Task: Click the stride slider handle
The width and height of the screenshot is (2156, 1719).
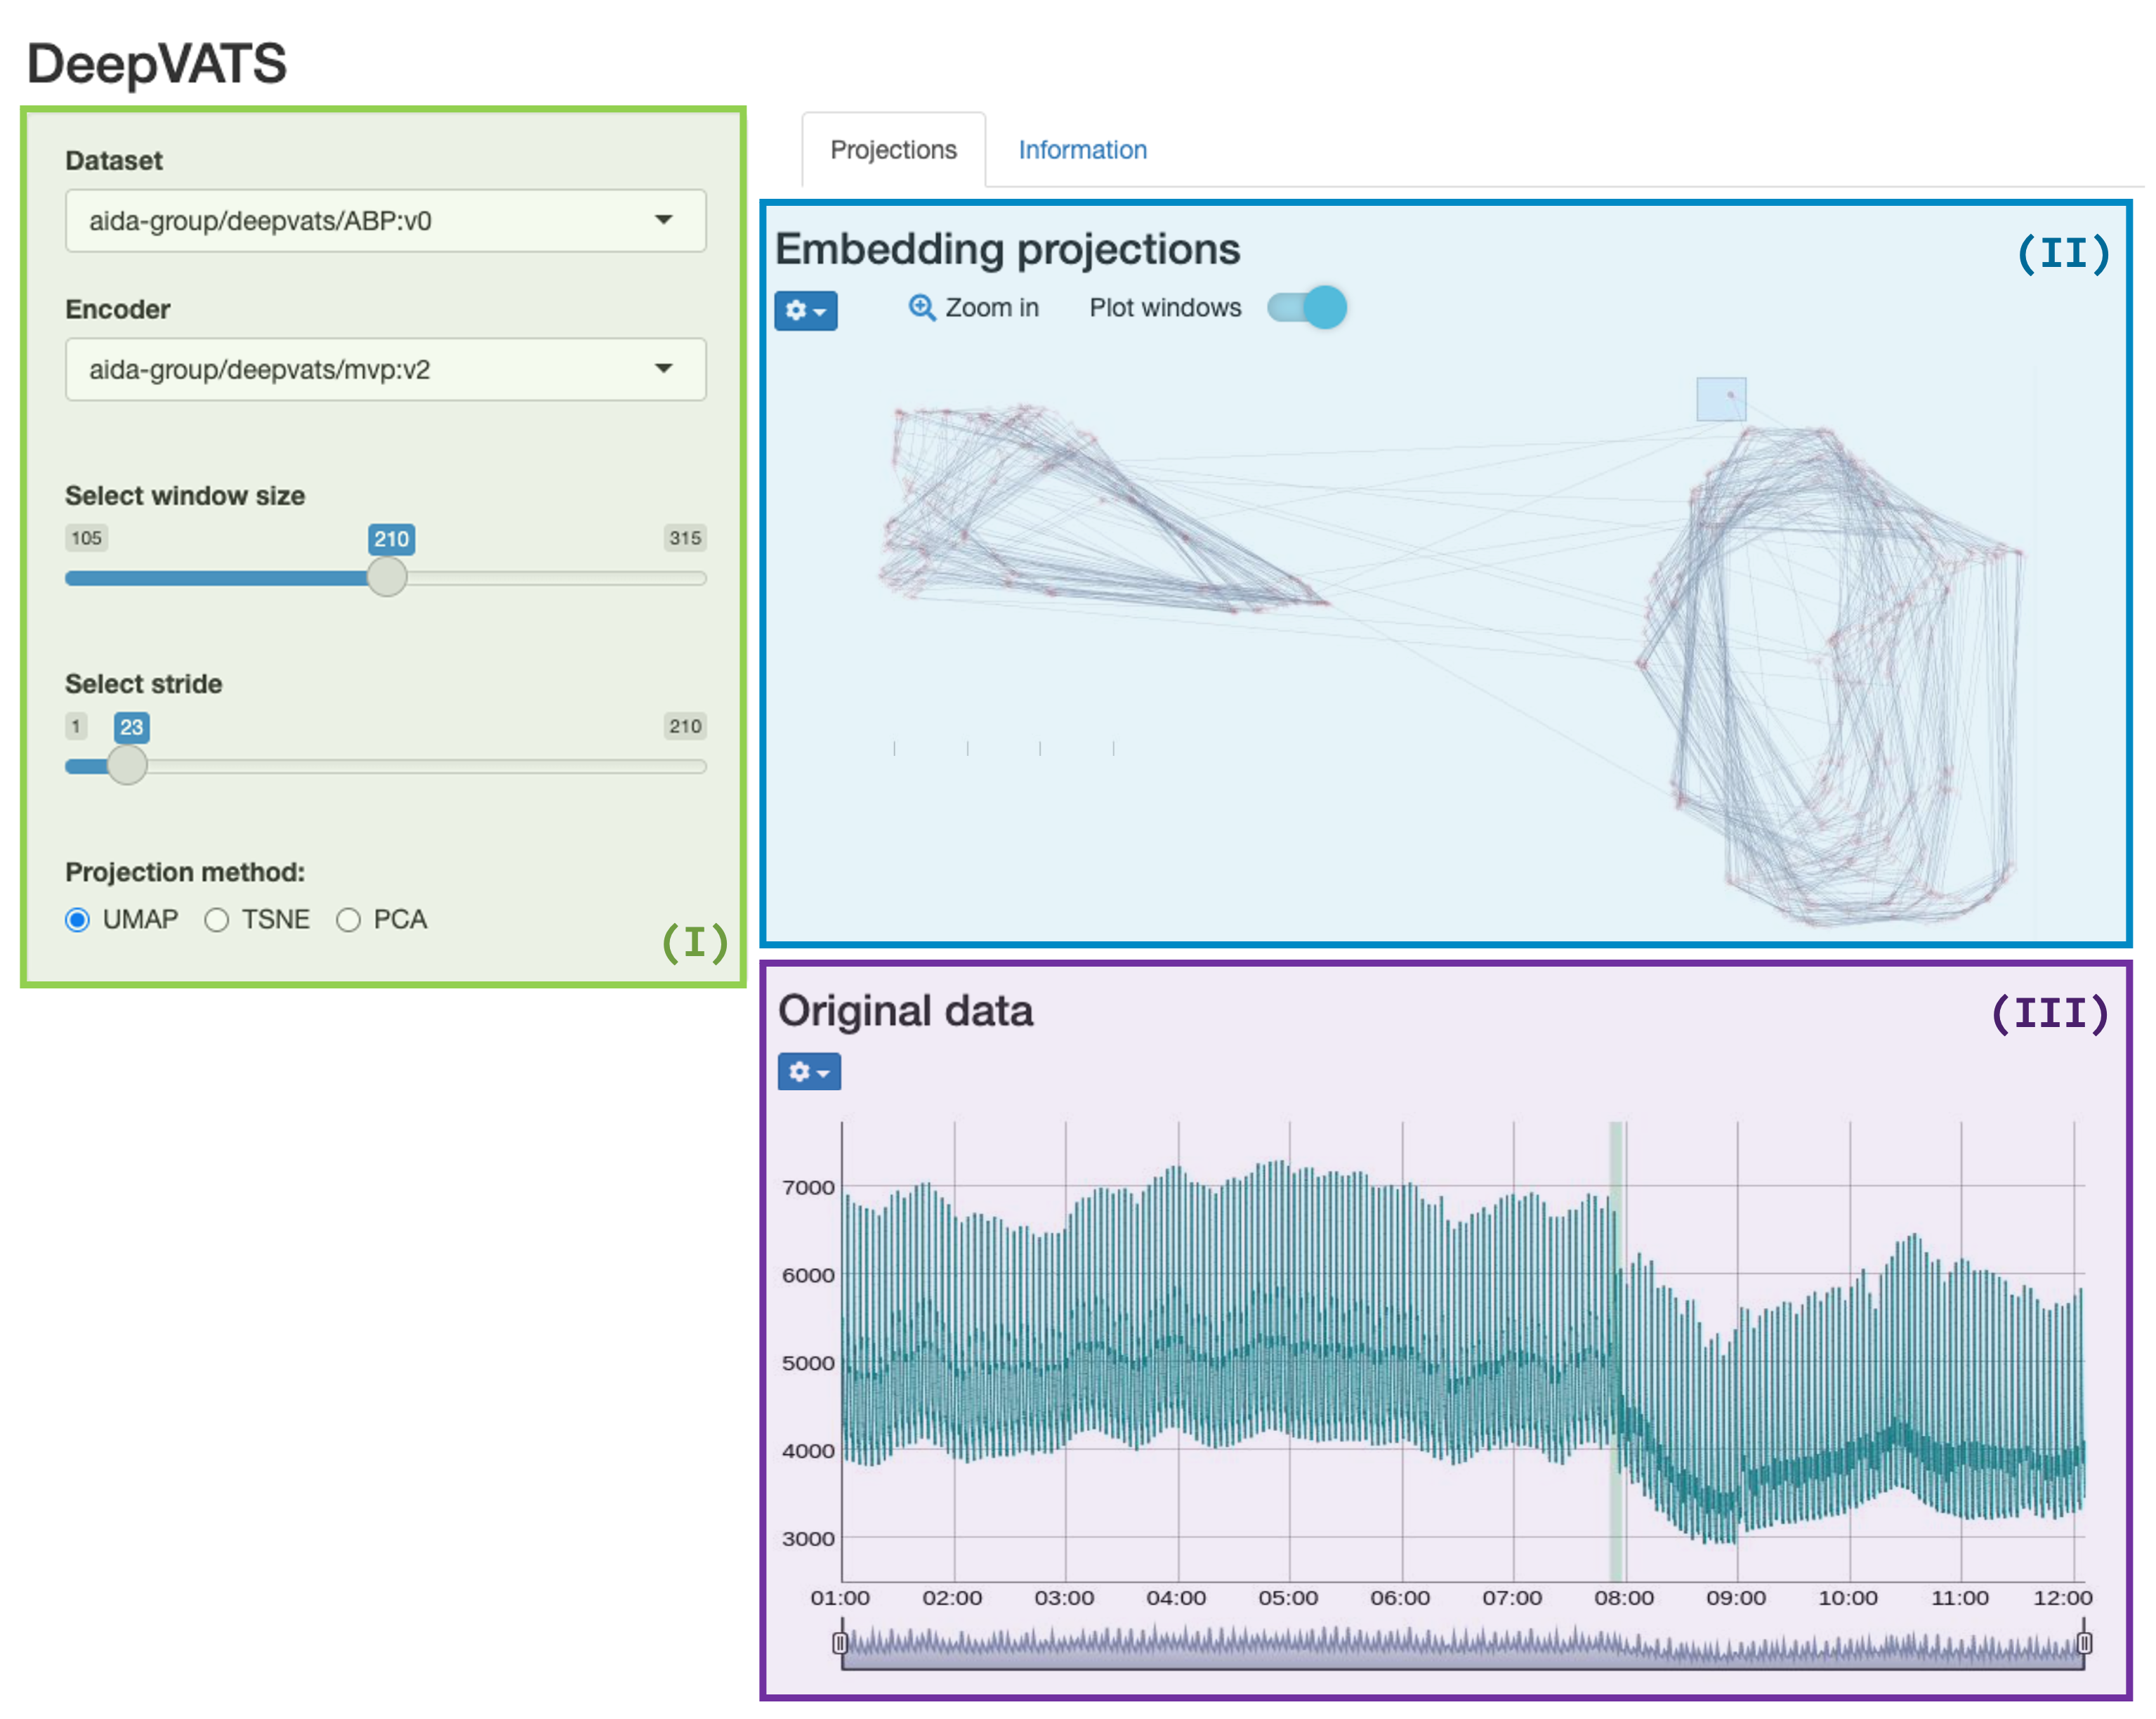Action: [127, 766]
